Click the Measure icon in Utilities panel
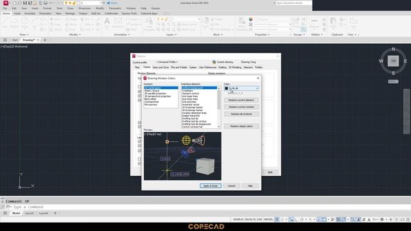This screenshot has width=411, height=231. coord(314,22)
